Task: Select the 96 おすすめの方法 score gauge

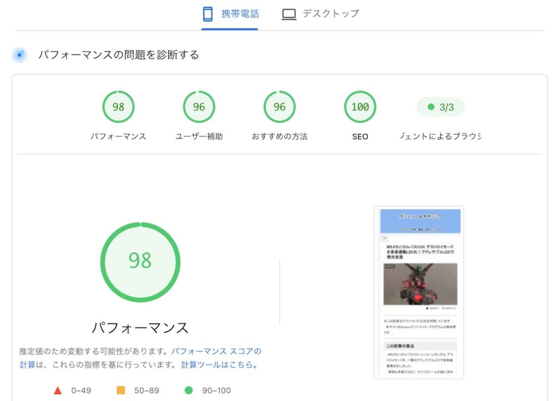Action: pyautogui.click(x=280, y=107)
